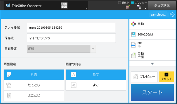The image size is (177, 104).
Task: Open settings with the gear icon
Action: tap(172, 15)
